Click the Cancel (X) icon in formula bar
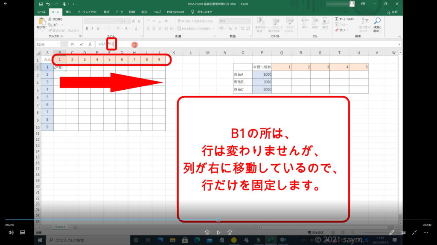Viewport: 437px width, 245px height. pyautogui.click(x=73, y=44)
